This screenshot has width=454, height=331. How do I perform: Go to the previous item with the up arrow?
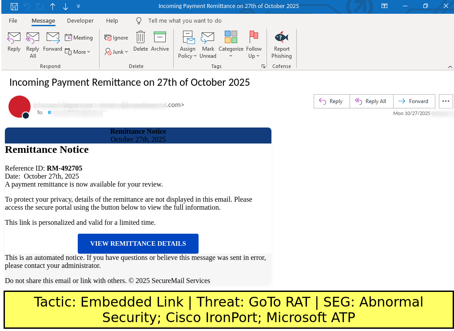(x=53, y=6)
